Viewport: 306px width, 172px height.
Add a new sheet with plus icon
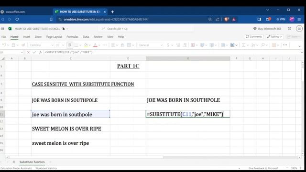pos(50,162)
